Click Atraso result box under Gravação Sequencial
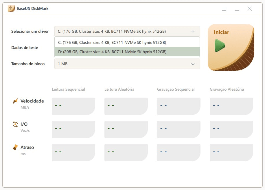Screen dimensions: 265x190 pos(178,153)
